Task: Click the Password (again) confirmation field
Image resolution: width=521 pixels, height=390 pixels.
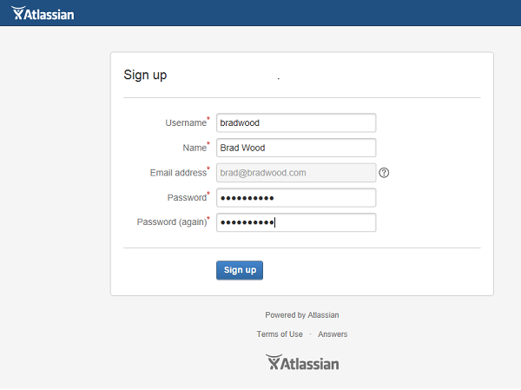Action: pos(295,222)
